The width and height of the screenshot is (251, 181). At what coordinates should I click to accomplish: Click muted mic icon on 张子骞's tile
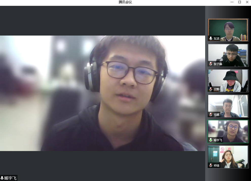[211, 64]
